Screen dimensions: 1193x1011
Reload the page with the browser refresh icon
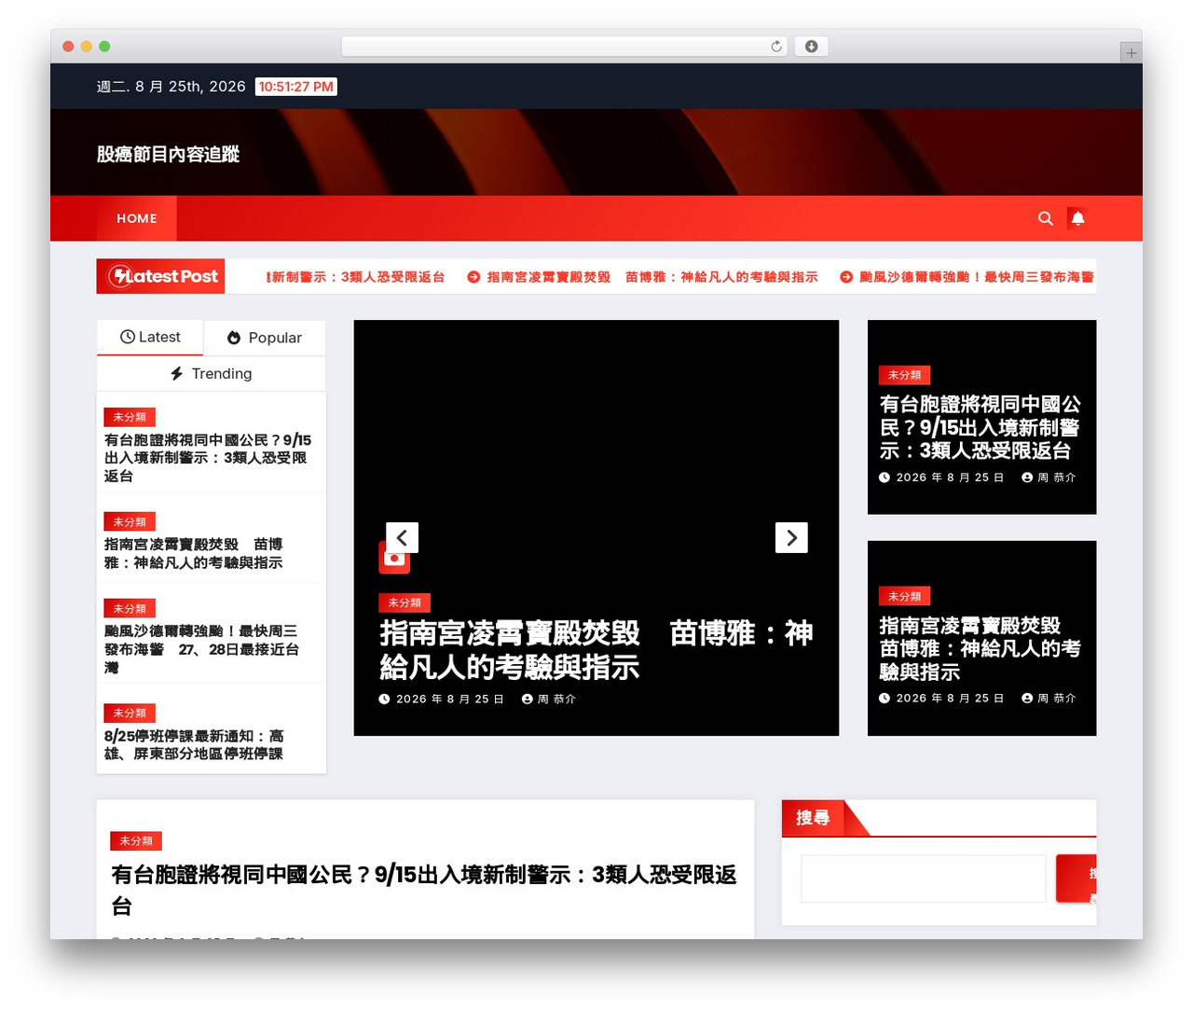click(776, 47)
